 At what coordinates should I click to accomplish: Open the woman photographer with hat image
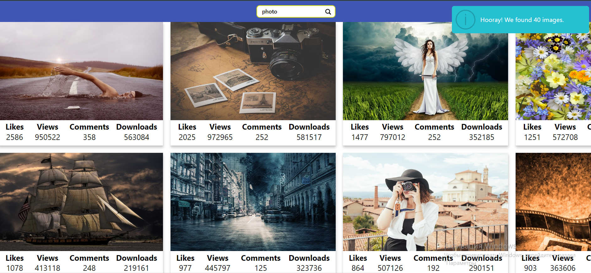426,202
